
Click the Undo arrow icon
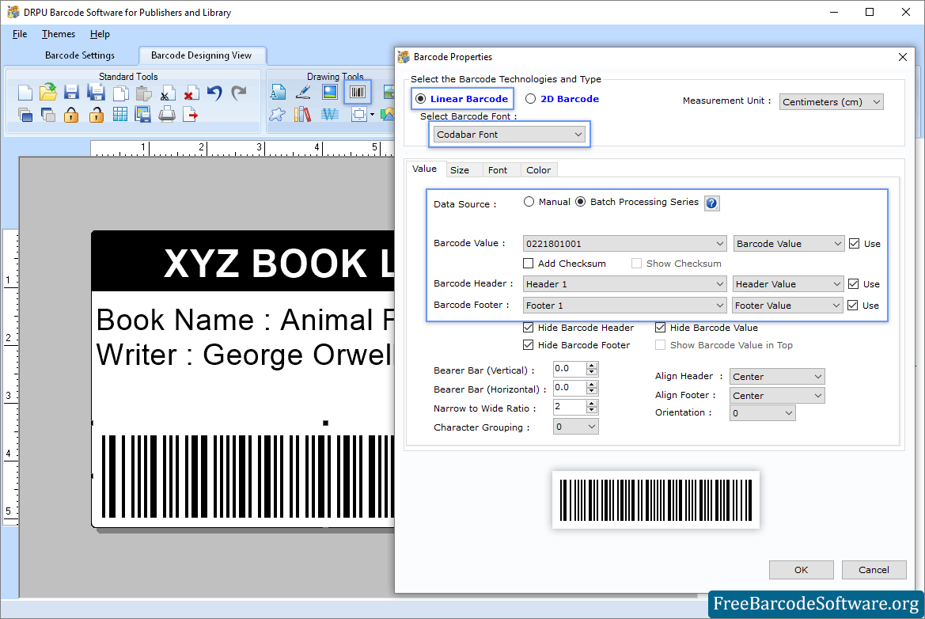tap(214, 93)
